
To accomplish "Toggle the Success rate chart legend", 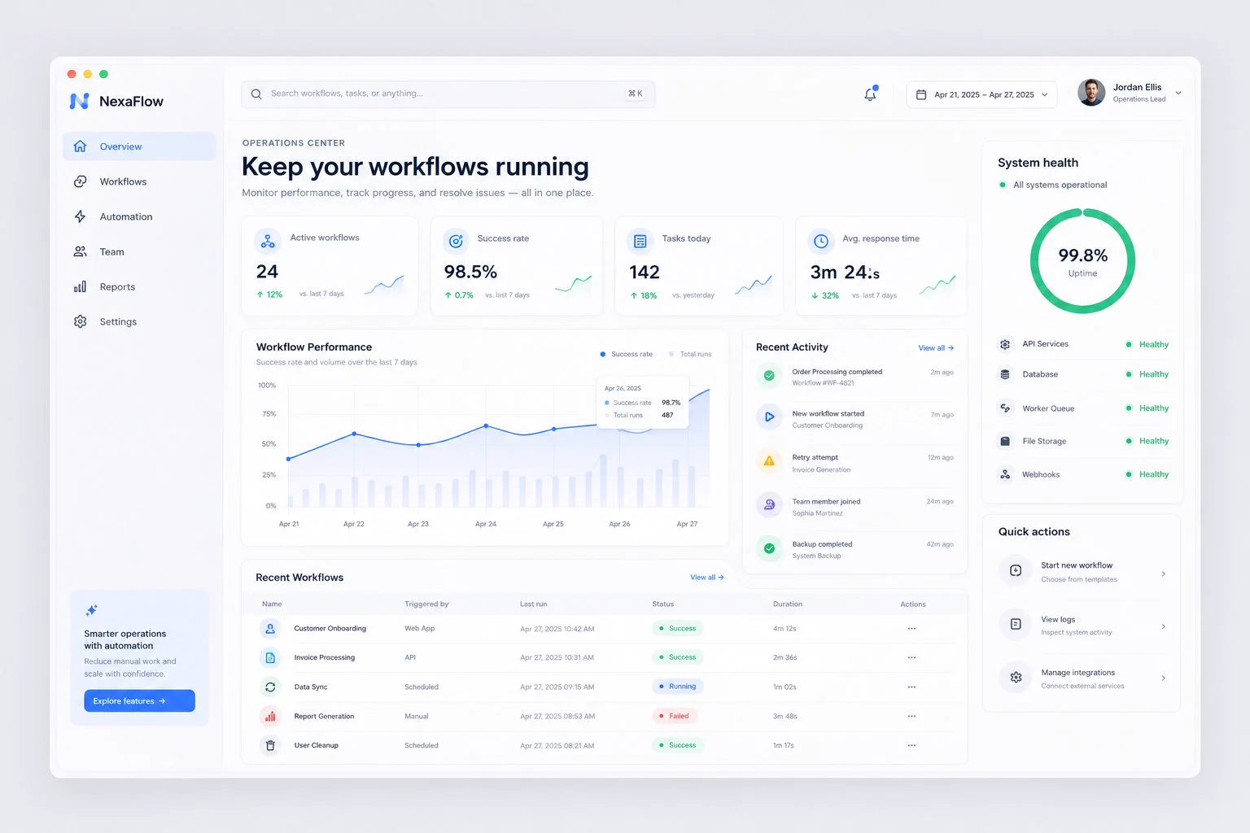I will [x=627, y=355].
